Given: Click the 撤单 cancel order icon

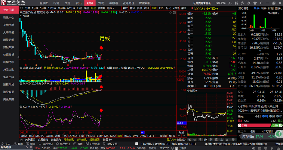Looking at the screenshot, I should (x=30, y=144).
